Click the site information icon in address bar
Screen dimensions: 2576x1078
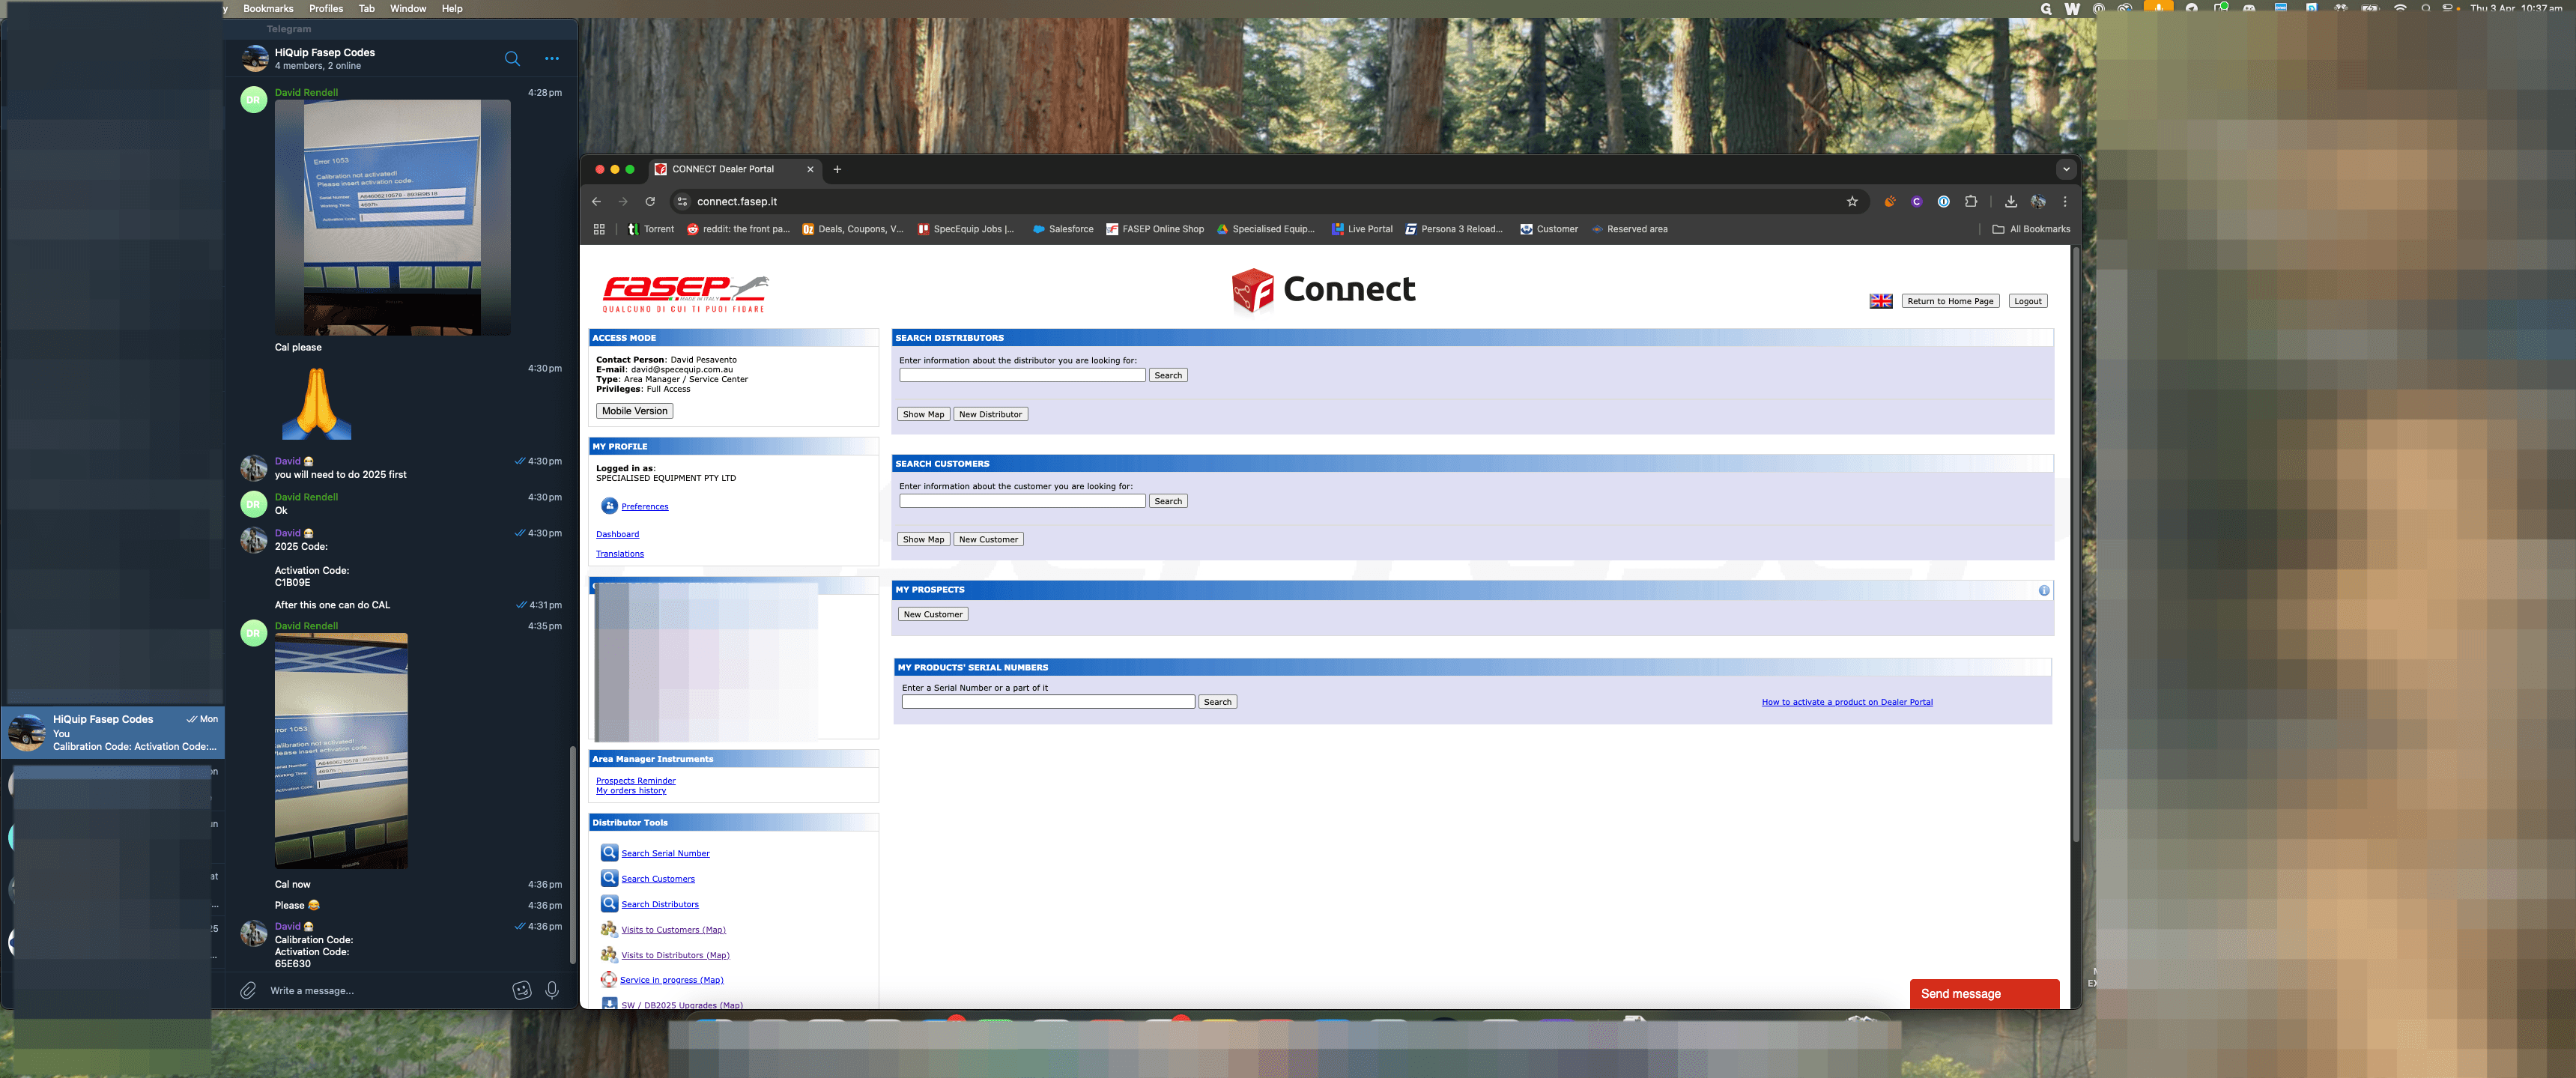[682, 201]
